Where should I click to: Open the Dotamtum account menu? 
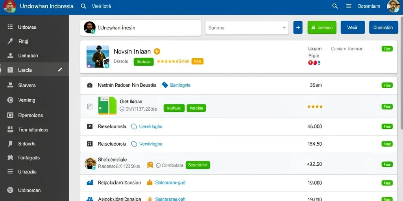[x=369, y=6]
